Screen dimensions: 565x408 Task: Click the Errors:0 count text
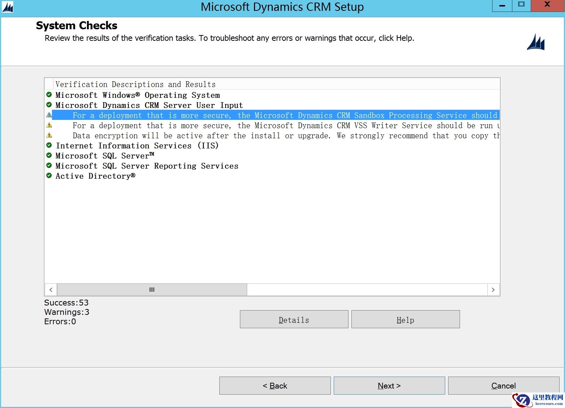click(60, 321)
